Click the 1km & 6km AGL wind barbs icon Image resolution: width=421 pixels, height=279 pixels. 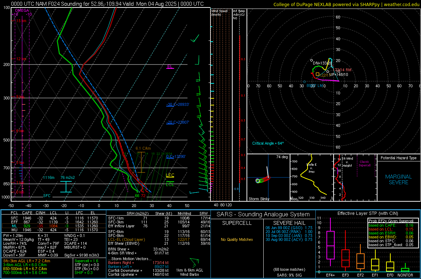pos(194,262)
